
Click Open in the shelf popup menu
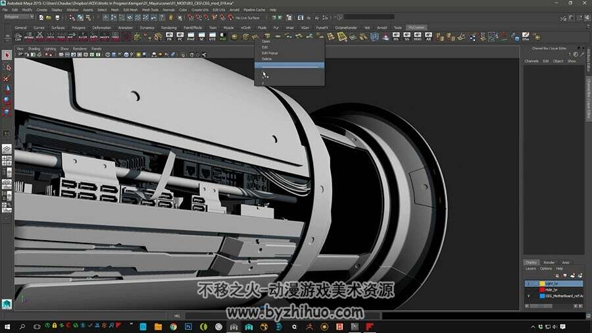tap(266, 41)
